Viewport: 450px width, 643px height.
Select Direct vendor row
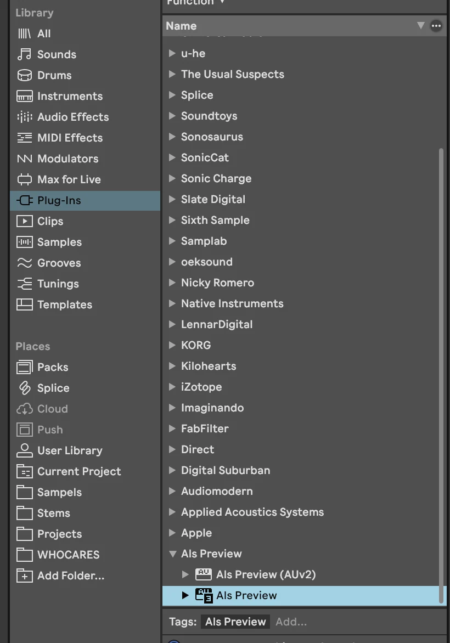click(305, 449)
